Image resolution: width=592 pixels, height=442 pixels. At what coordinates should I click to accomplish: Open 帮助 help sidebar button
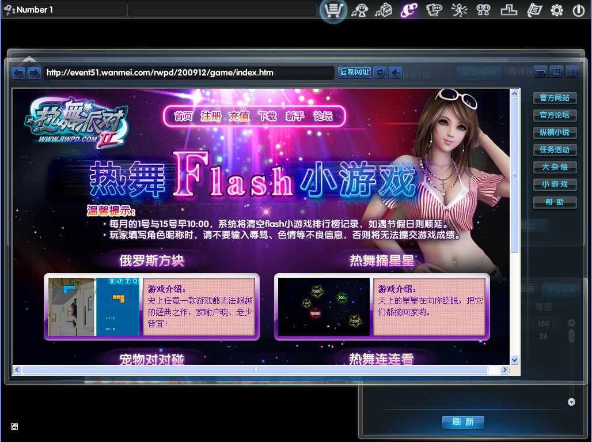pyautogui.click(x=555, y=202)
